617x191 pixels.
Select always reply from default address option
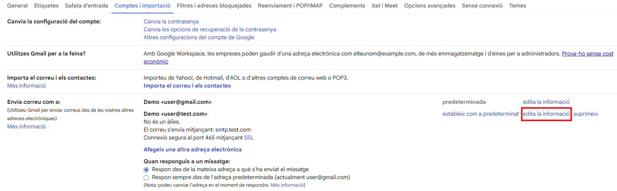146,178
